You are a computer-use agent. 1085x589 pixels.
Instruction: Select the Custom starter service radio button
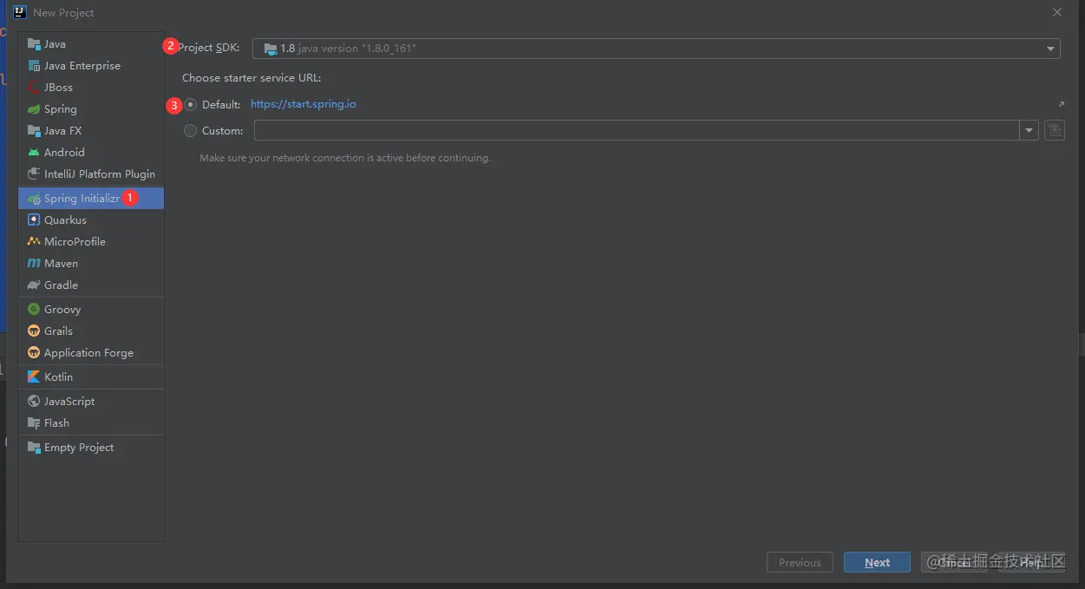coord(191,131)
